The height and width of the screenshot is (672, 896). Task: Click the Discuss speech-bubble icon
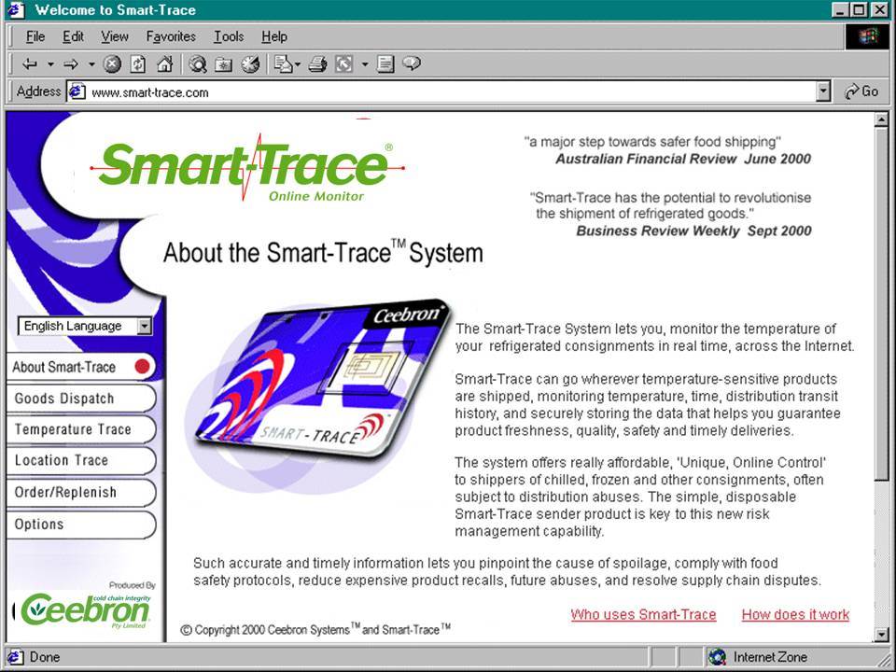pyautogui.click(x=412, y=63)
